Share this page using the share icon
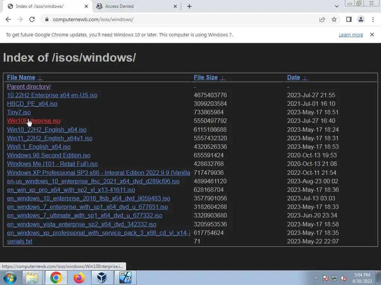381x285 pixels. [322, 19]
